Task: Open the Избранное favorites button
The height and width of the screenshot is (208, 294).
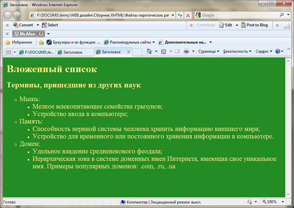Action: tap(19, 42)
